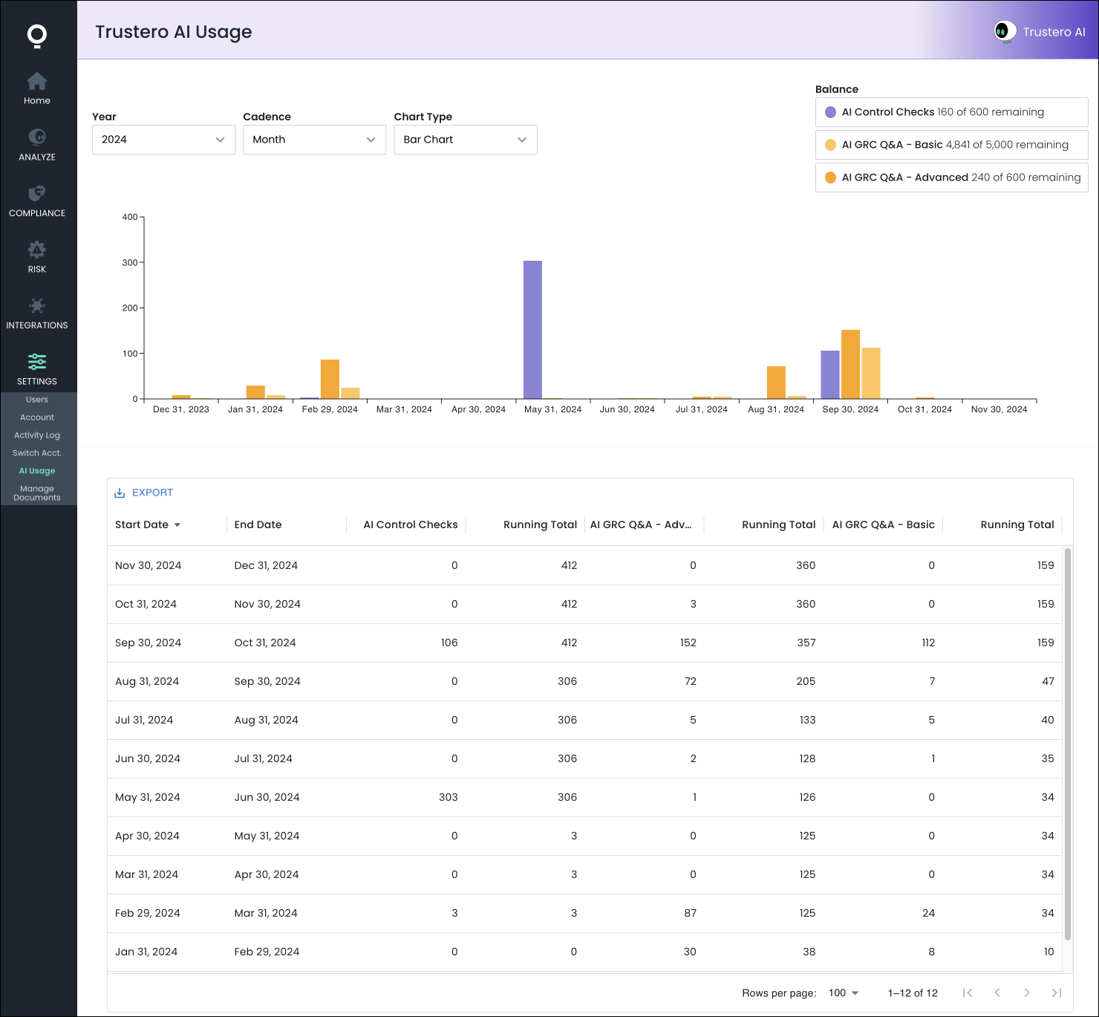Open the COMPLIANCE shield icon
1099x1017 pixels.
37,193
